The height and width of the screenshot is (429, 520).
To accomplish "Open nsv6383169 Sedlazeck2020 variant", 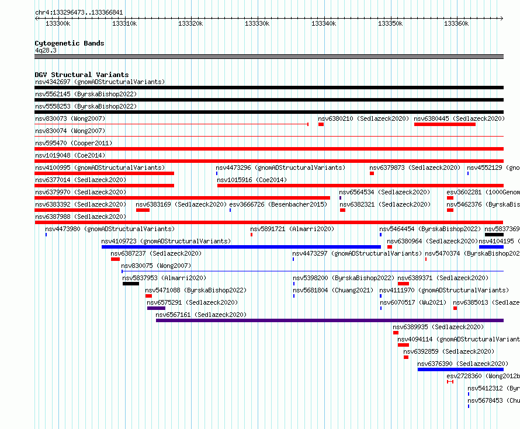I will click(181, 204).
